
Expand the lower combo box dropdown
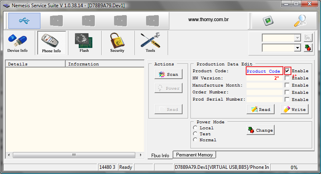pyautogui.click(x=297, y=48)
